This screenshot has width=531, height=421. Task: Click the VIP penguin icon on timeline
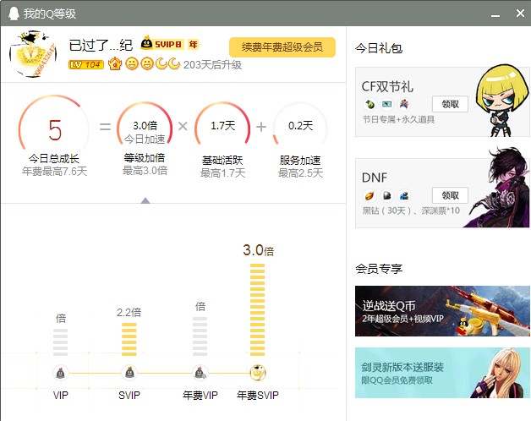[x=61, y=373]
